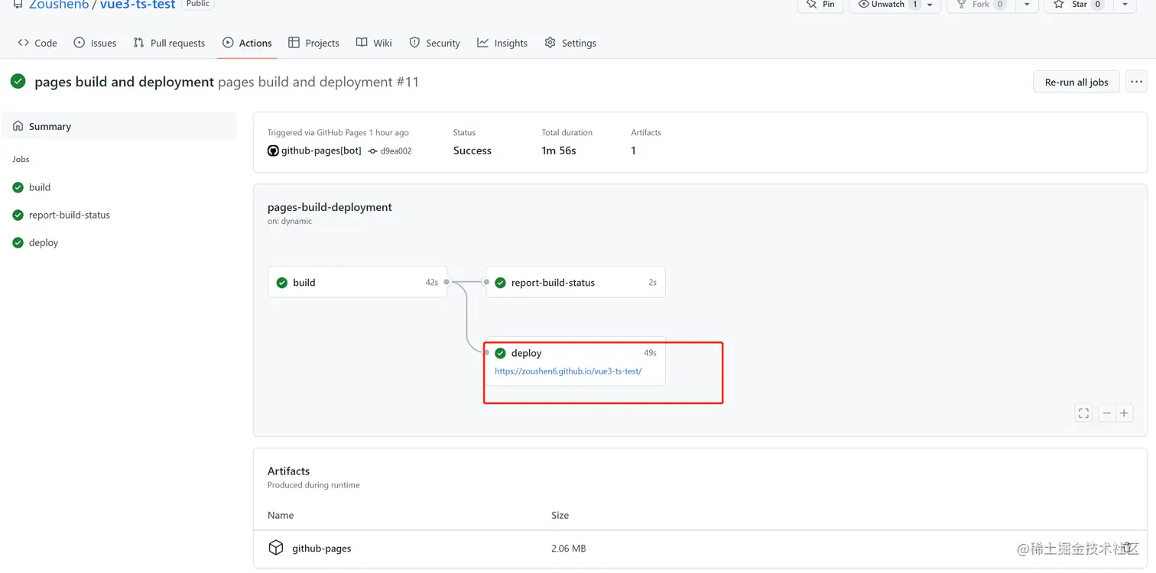Click the github-pages artifact package icon
The width and height of the screenshot is (1156, 573).
276,548
